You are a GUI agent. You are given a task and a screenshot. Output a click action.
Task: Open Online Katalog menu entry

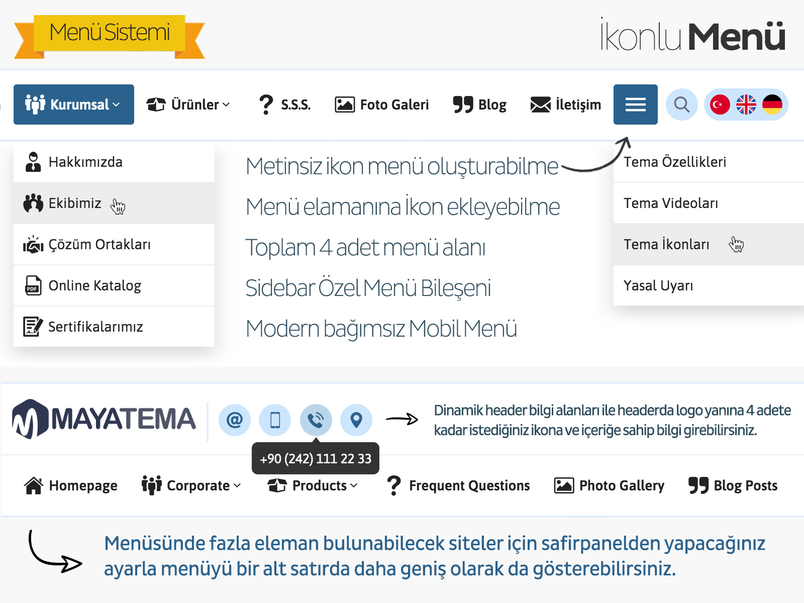tap(114, 285)
